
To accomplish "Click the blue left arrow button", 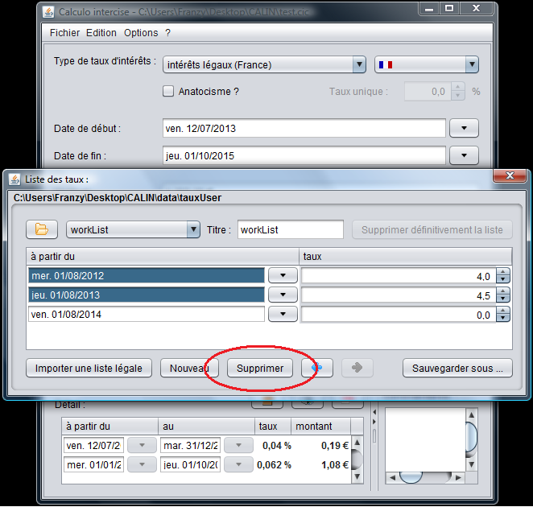I will tap(316, 368).
